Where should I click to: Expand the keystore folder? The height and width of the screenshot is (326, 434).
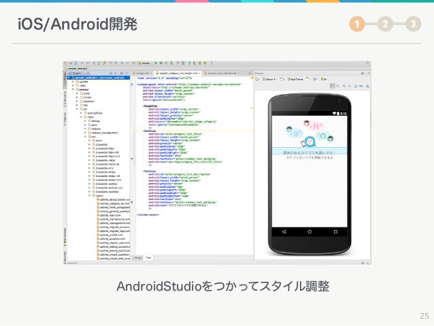78,101
